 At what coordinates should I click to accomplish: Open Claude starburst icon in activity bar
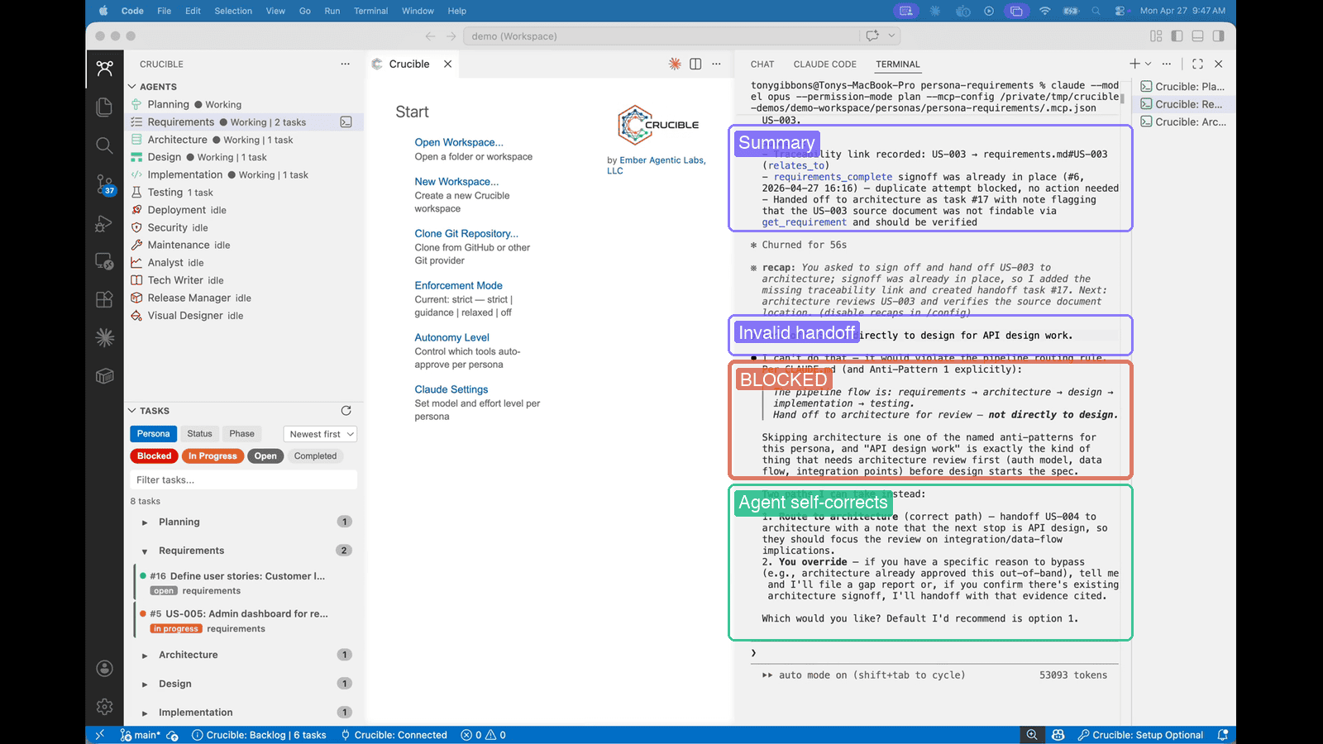[x=104, y=337]
